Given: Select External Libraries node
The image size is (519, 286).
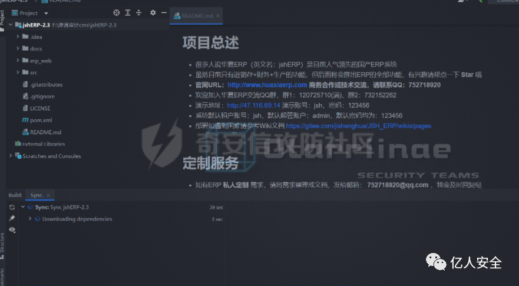Looking at the screenshot, I should point(44,144).
